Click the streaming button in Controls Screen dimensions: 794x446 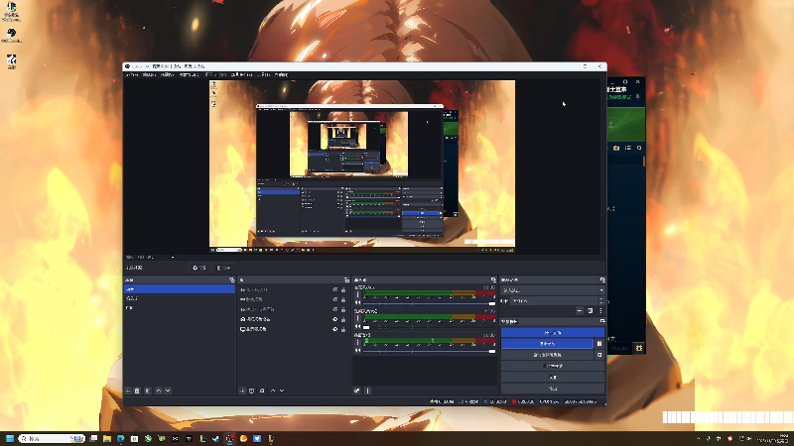[x=553, y=333]
